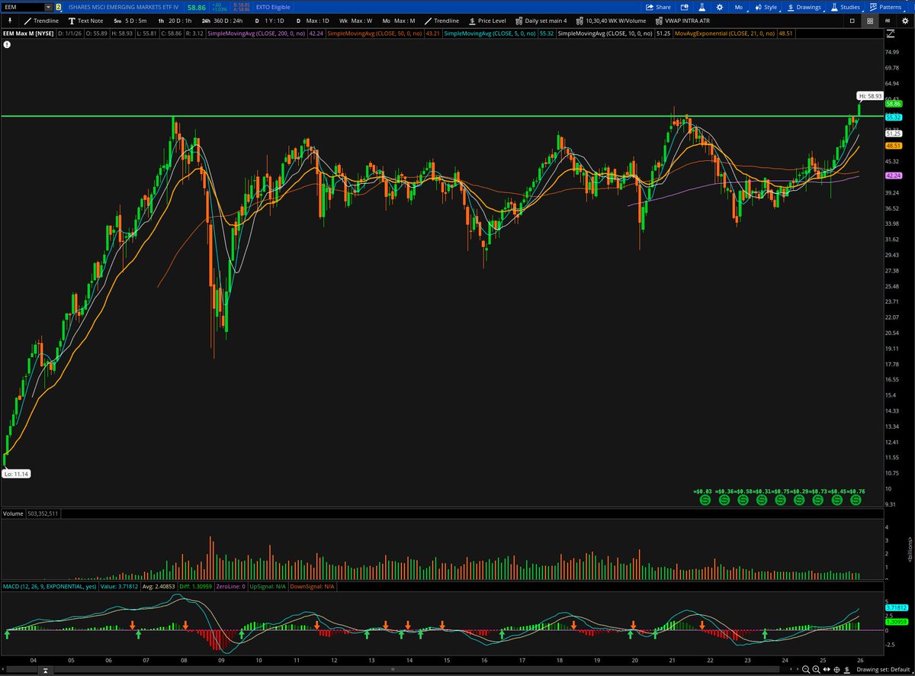Open chart settings gear beside the Mo button
The image size is (915, 676).
coord(721,7)
